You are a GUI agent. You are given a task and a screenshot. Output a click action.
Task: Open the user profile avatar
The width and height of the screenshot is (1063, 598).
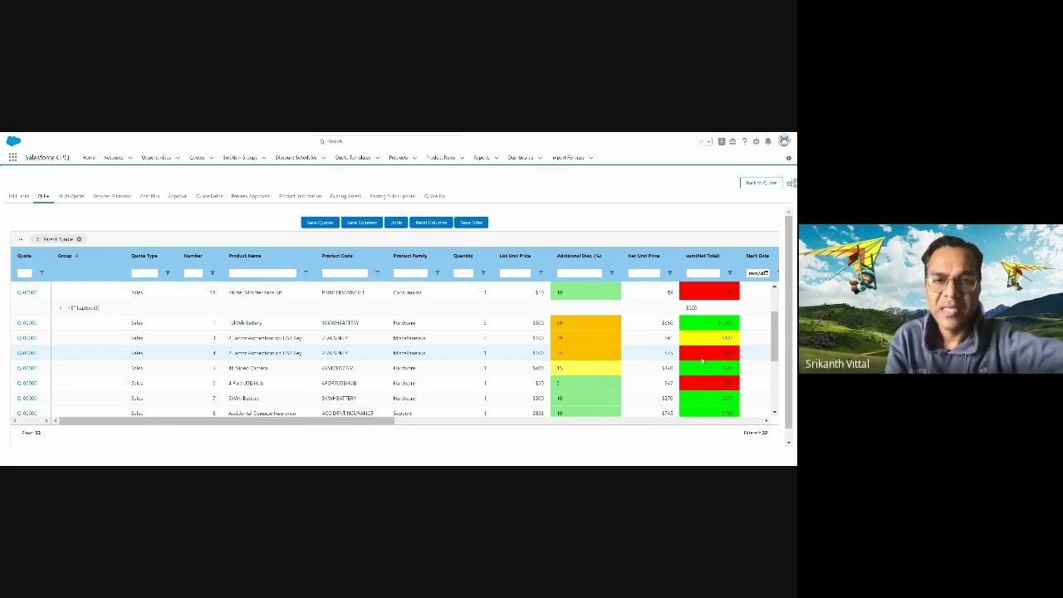[784, 141]
